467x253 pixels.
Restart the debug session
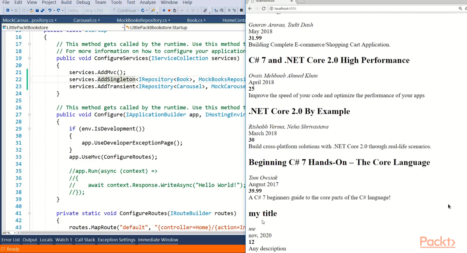[x=175, y=11]
